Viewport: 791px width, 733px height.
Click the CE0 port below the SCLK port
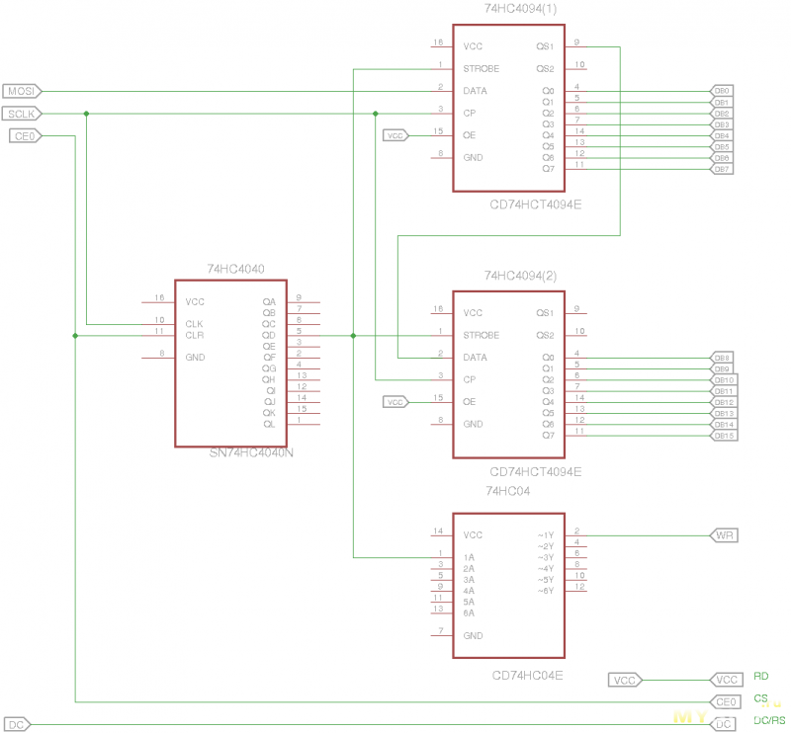[26, 136]
